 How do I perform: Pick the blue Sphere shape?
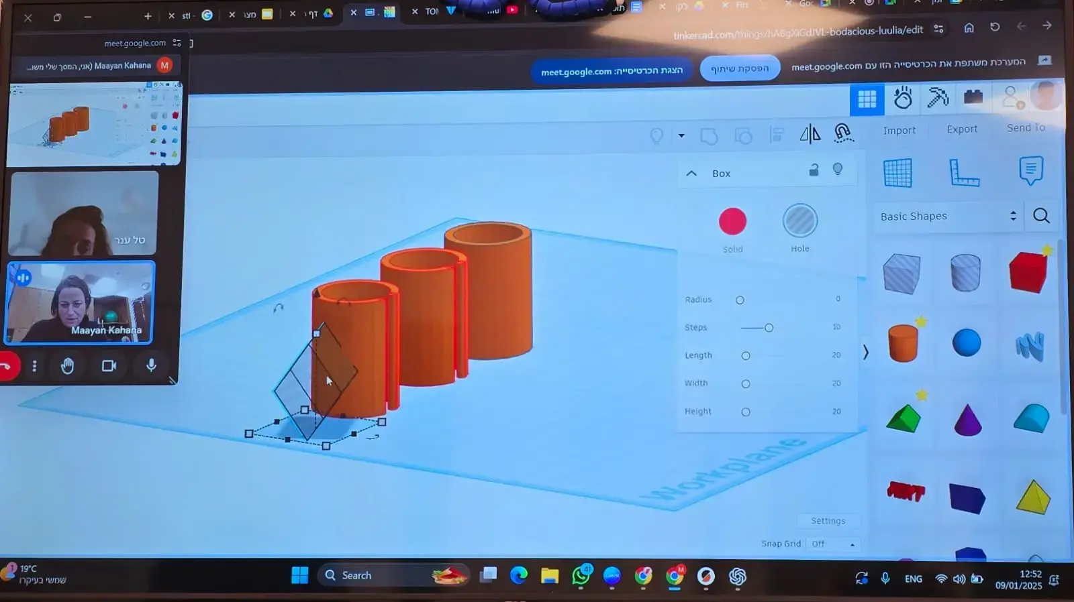coord(967,343)
